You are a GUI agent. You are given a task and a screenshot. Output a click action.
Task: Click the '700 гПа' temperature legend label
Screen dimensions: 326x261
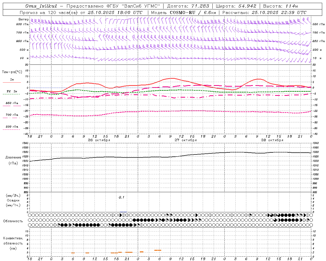12,115
